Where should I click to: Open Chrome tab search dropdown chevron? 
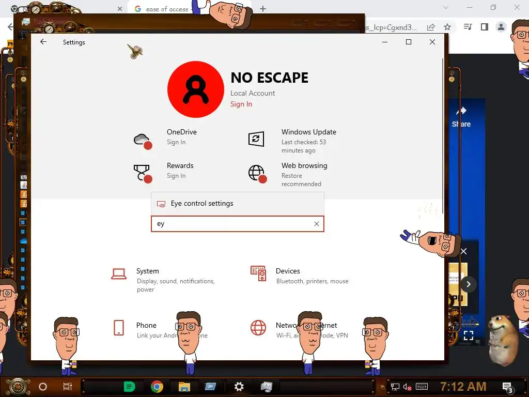click(446, 7)
